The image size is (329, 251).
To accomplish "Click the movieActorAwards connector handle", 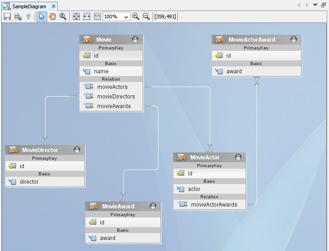I will point(252,204).
